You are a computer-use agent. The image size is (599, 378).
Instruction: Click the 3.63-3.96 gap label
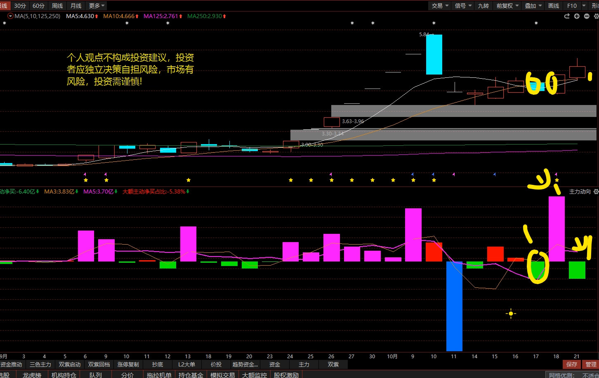[353, 121]
